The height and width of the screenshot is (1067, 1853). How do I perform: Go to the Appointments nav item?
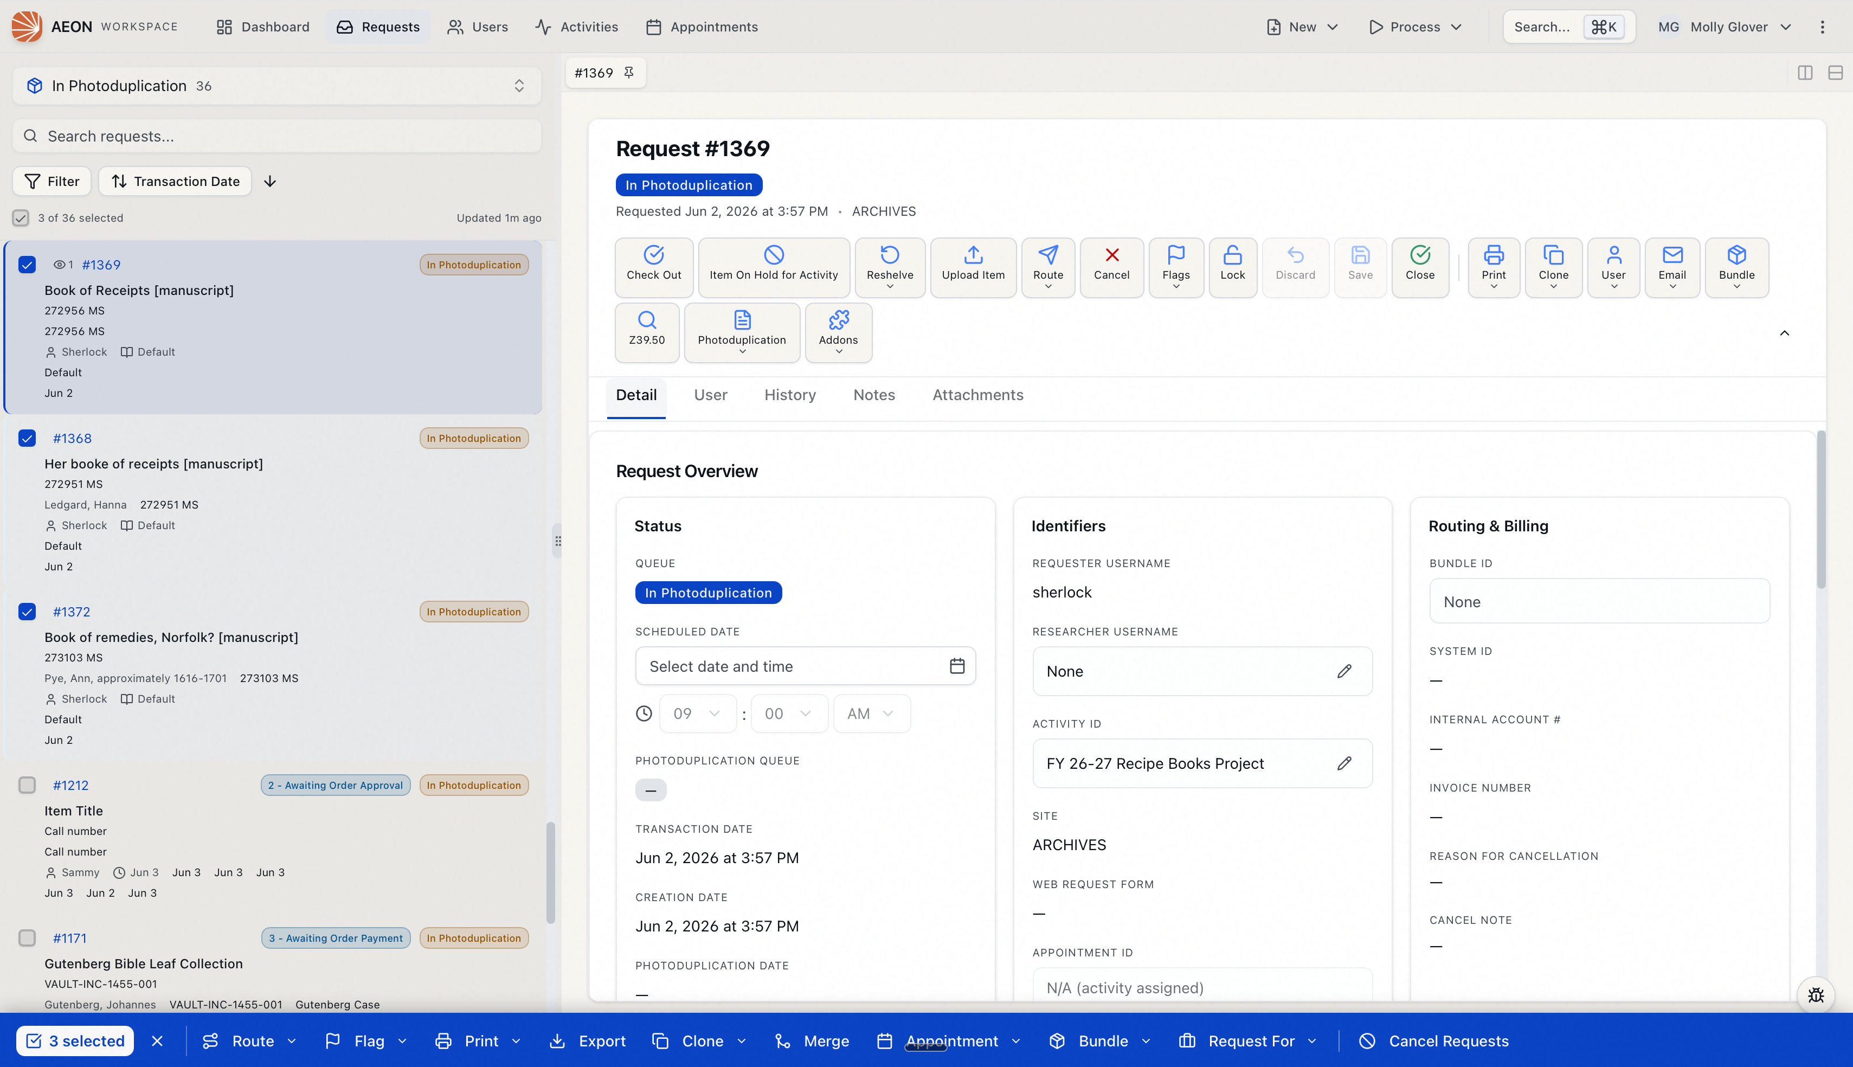(702, 27)
